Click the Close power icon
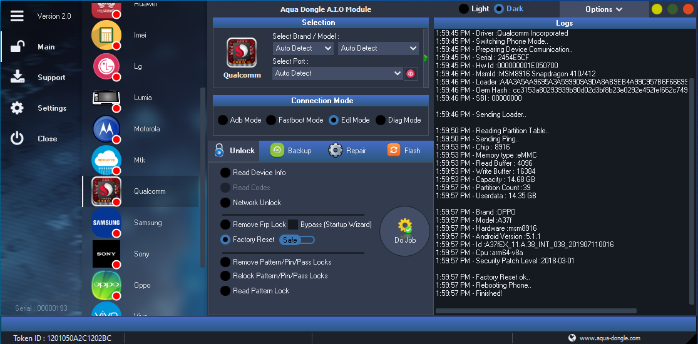698x344 pixels. [17, 138]
